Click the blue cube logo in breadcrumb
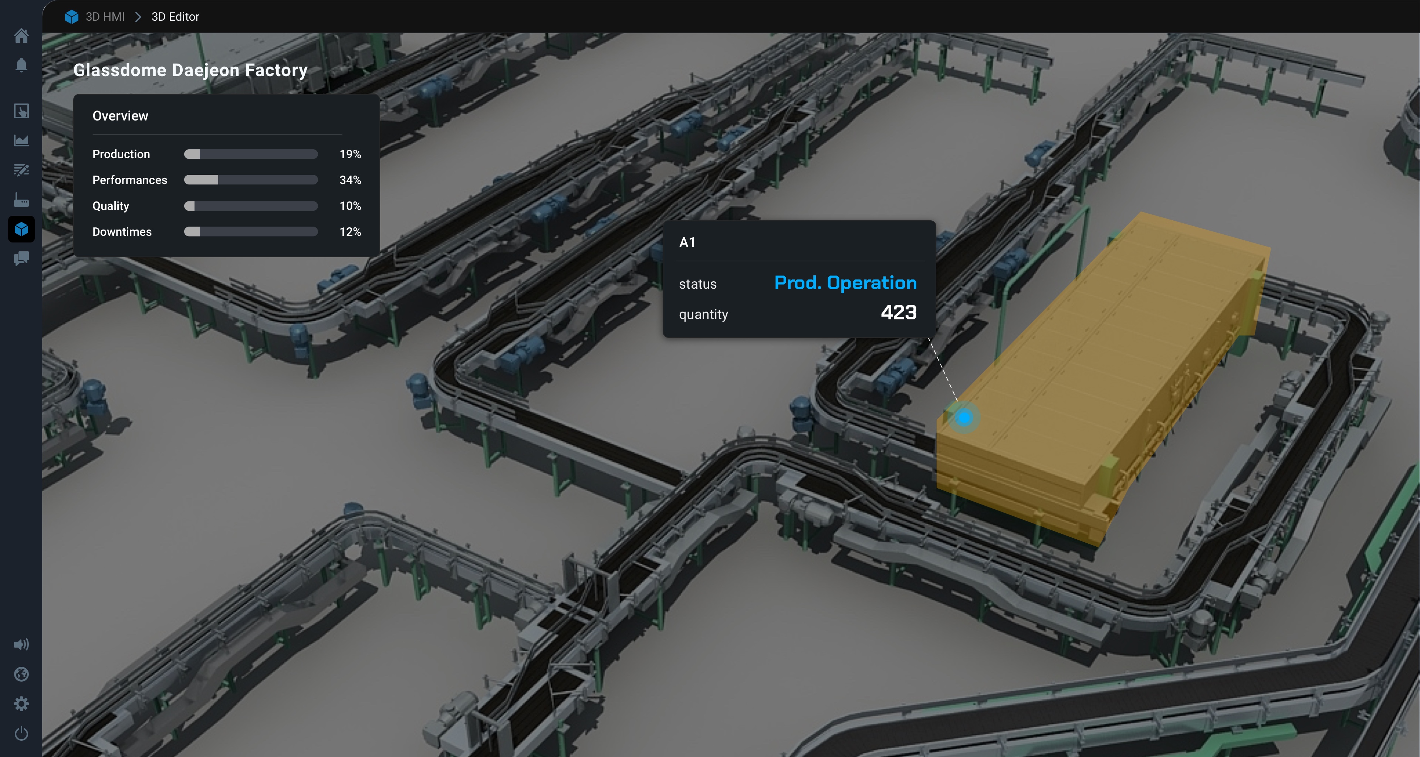The image size is (1420, 757). tap(72, 17)
